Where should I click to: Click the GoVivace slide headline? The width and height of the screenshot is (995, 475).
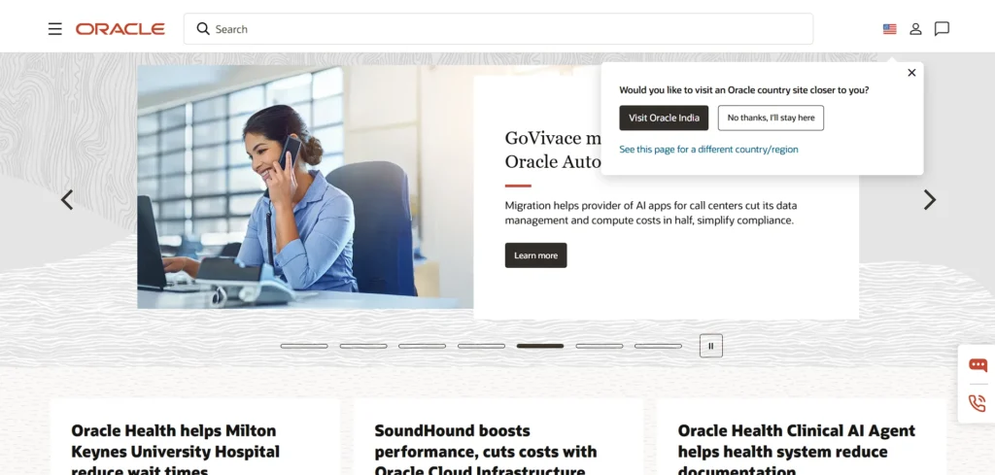coord(553,150)
